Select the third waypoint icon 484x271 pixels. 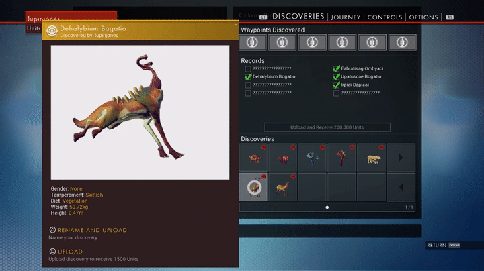[312, 42]
